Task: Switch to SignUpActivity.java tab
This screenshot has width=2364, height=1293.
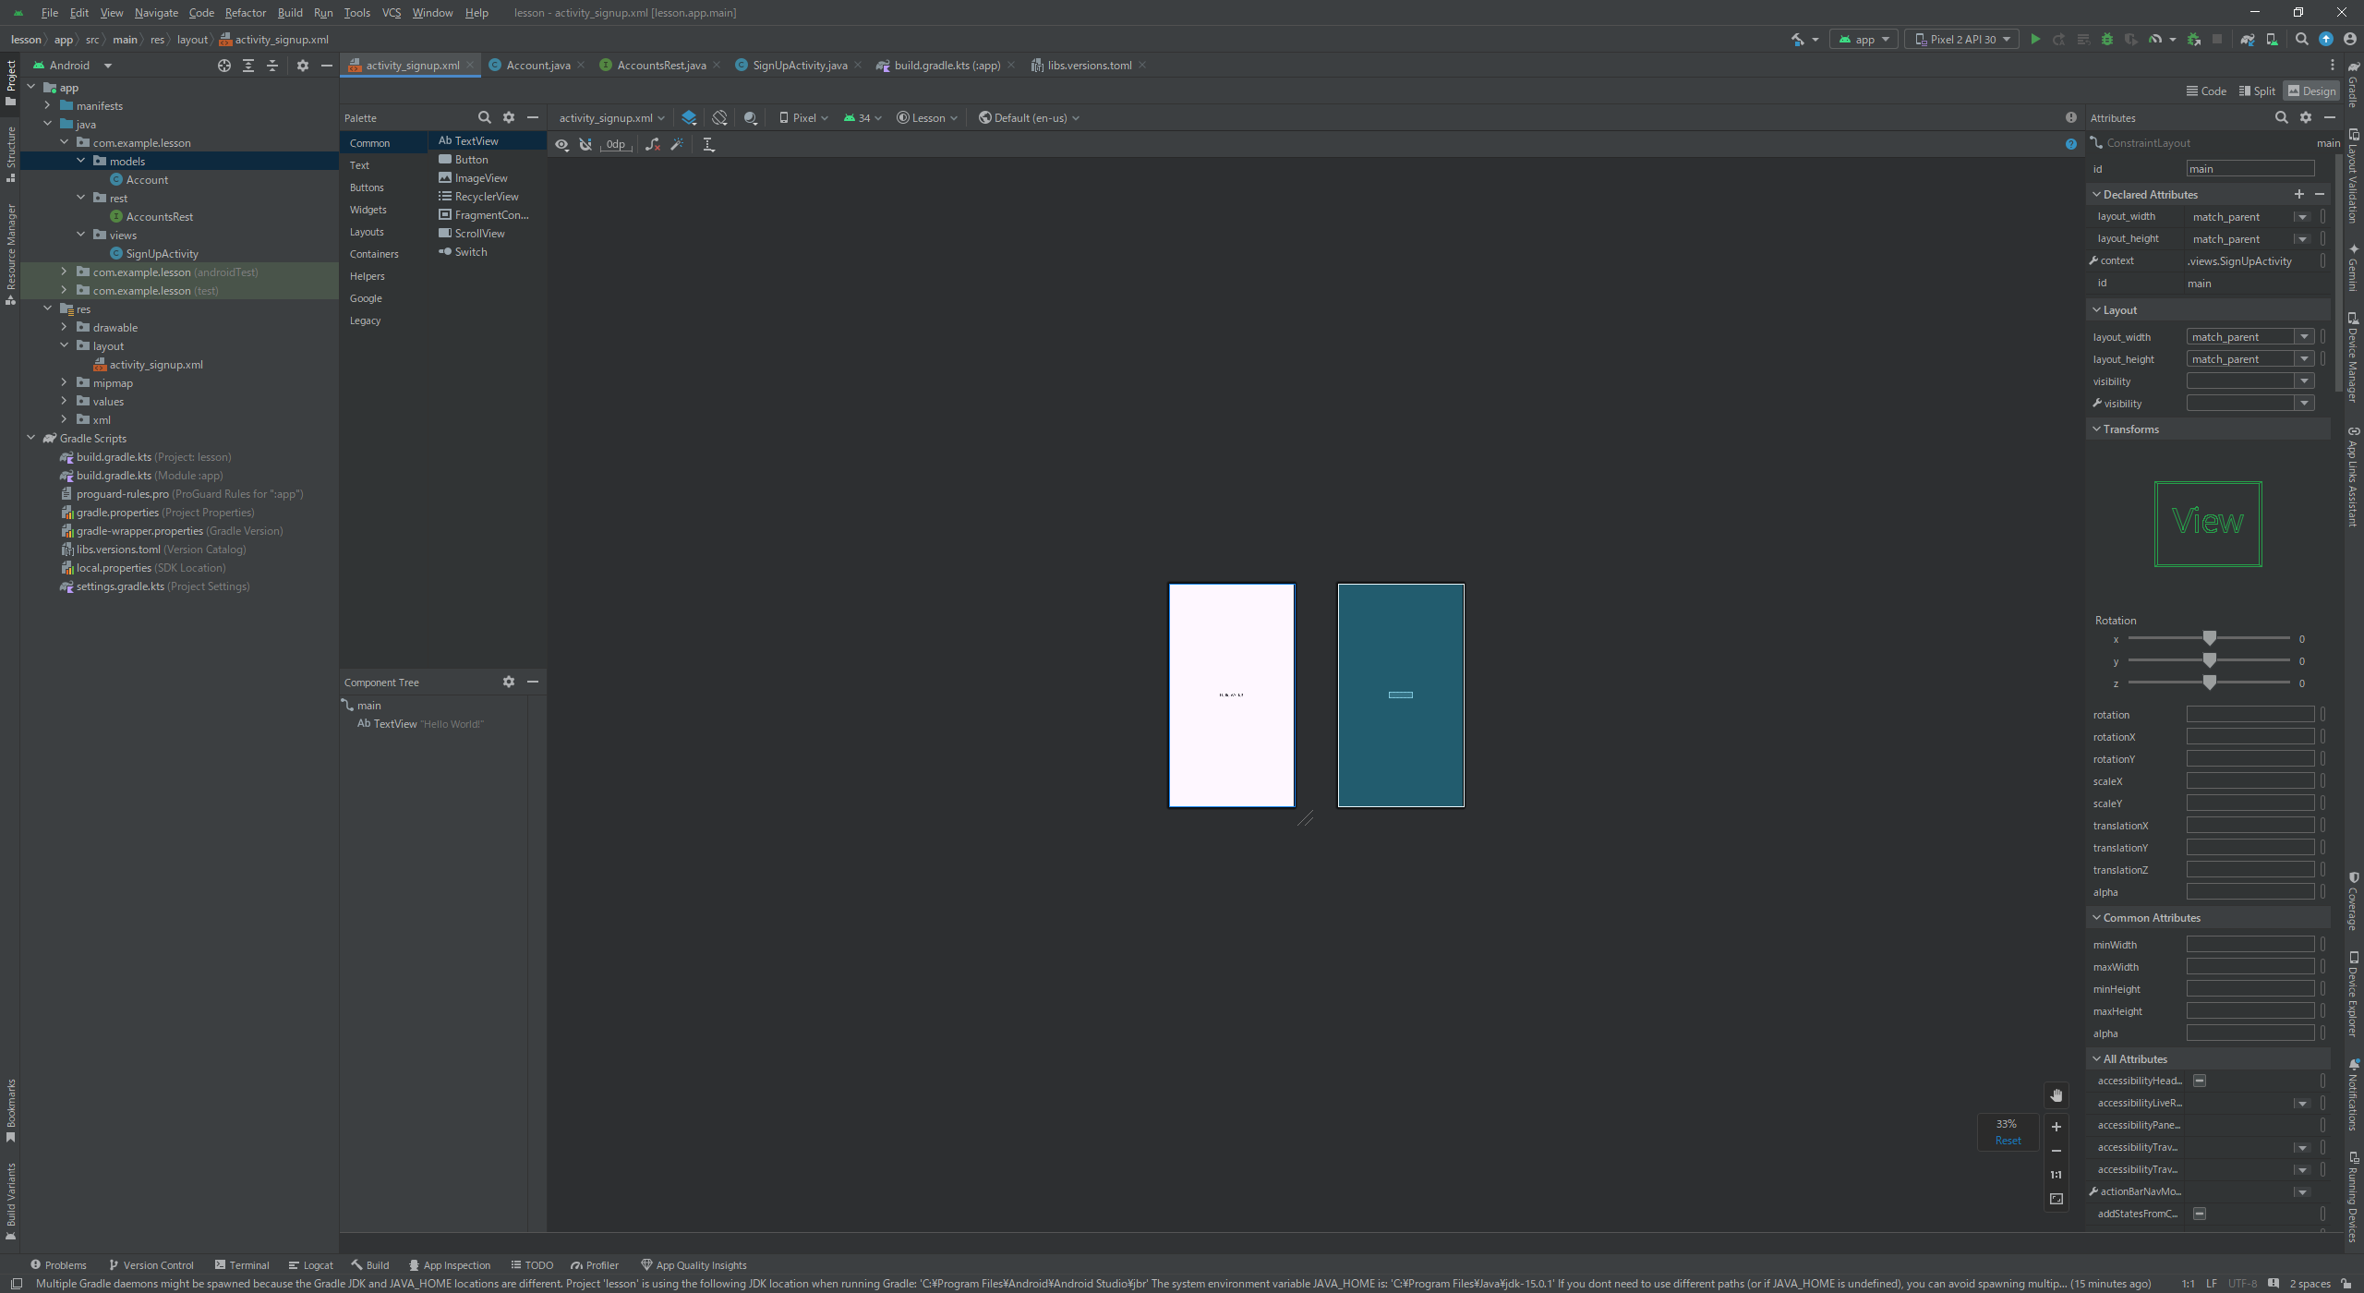Action: tap(799, 66)
